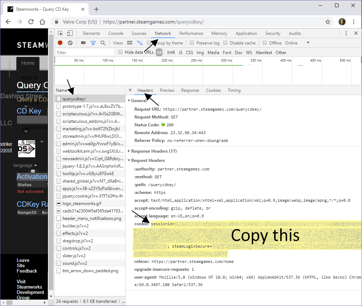Close the request details pane
The height and width of the screenshot is (306, 362).
(x=130, y=90)
